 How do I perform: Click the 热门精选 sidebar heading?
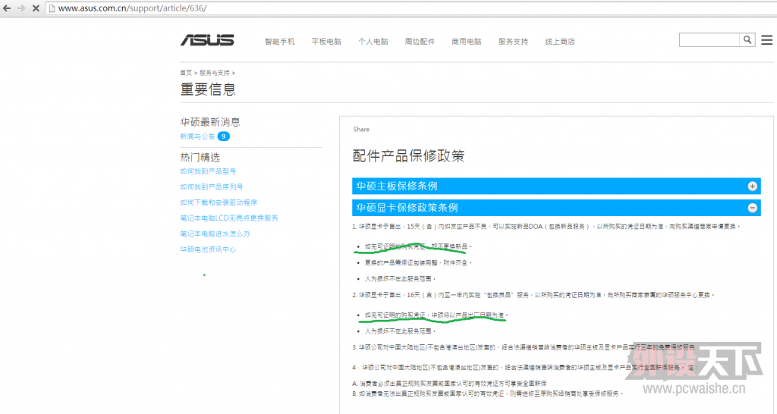coord(200,158)
